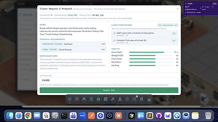The image size is (218, 122).
Task: Select the hammer icon in toolbar
Action: (113, 99)
